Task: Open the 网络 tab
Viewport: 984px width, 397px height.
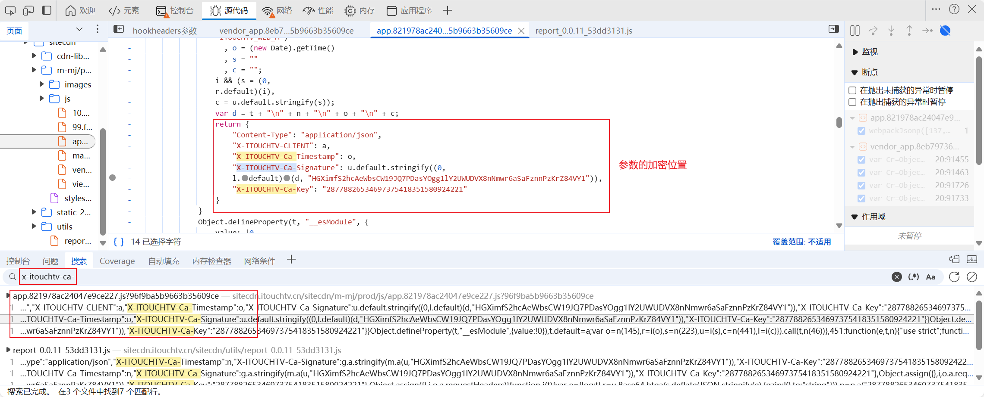Action: [x=277, y=10]
